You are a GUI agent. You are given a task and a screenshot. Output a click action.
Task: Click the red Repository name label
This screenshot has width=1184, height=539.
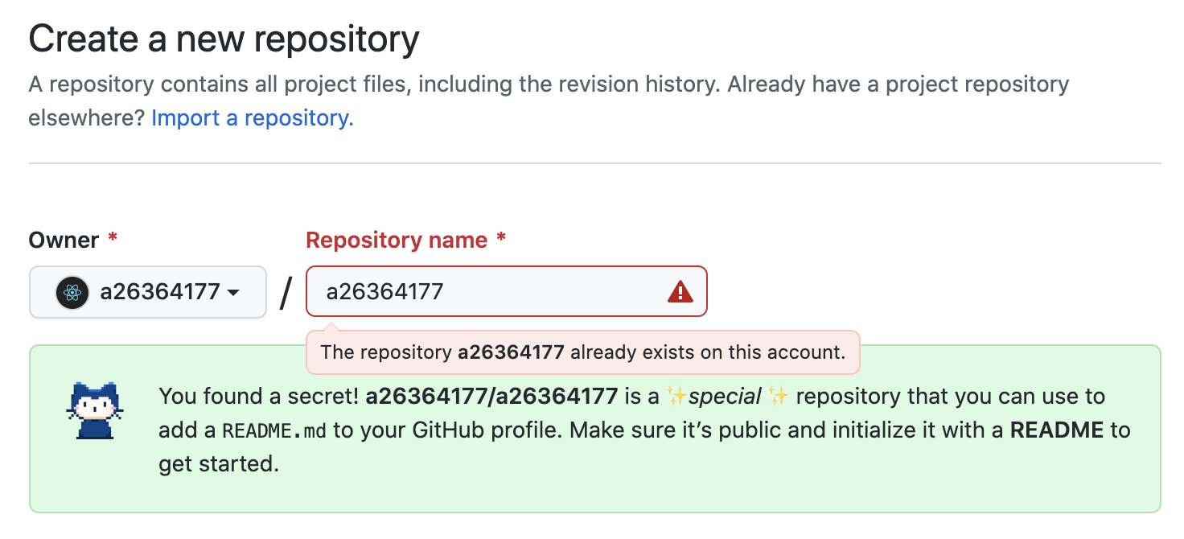(x=397, y=240)
